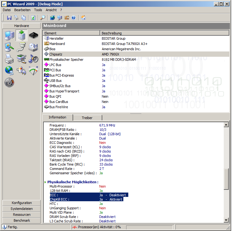Viewport: 238px width, 231px height.
Task: Select the Bus QPI row
Action: (136, 96)
